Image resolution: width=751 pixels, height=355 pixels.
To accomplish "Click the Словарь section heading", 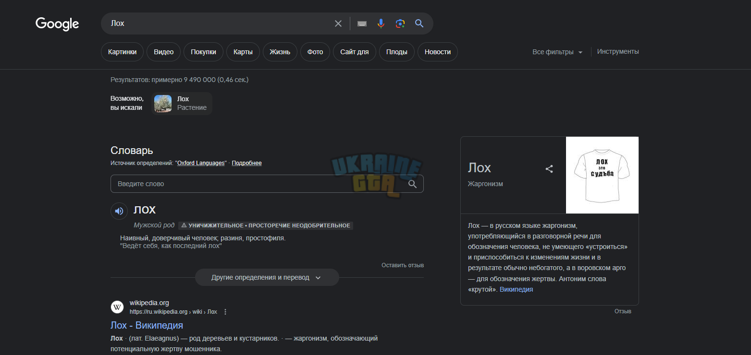I will point(132,150).
